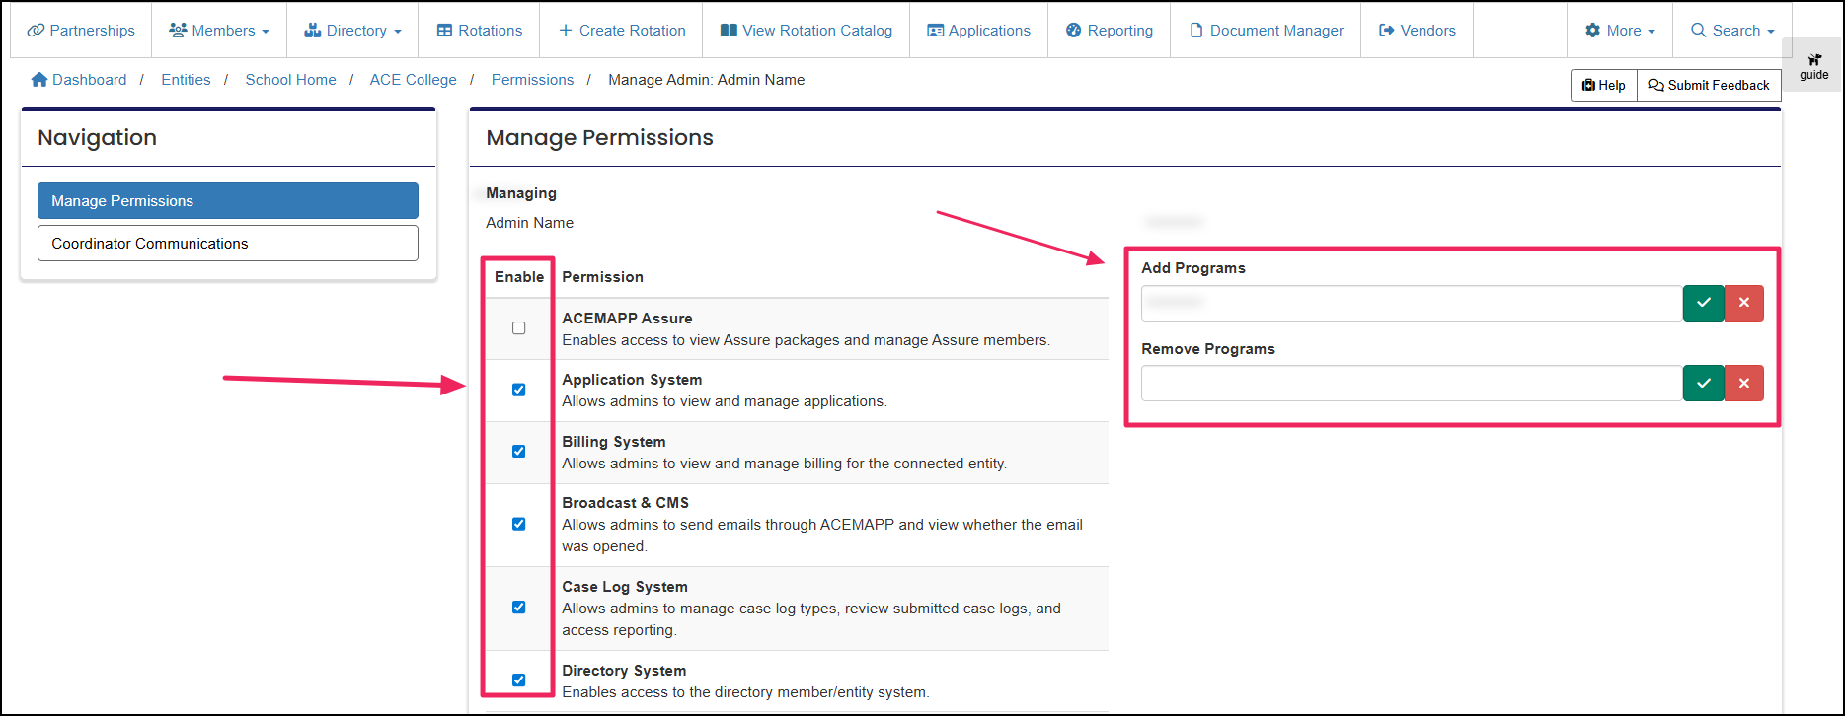Uncheck the Broadcast & CMS permission
The height and width of the screenshot is (716, 1845).
(518, 524)
